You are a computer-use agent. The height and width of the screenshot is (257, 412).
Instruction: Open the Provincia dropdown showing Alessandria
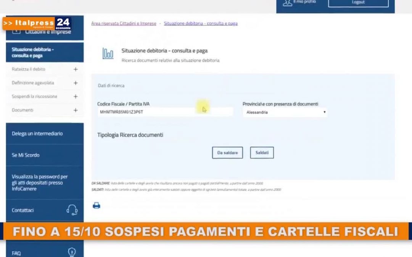285,112
